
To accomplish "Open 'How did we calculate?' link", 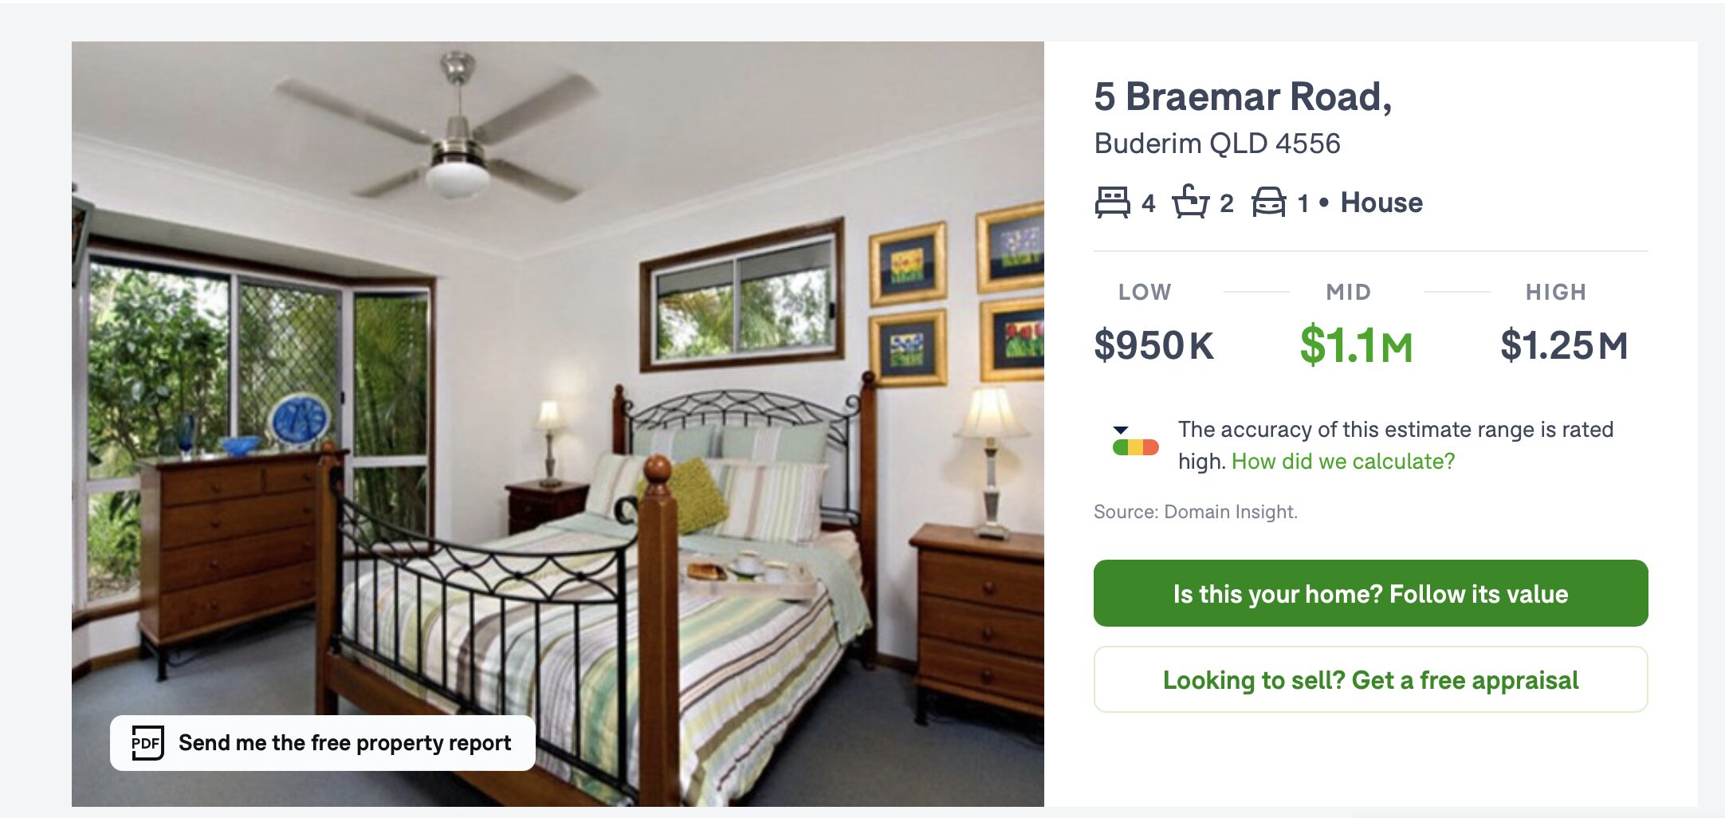I will click(1343, 462).
